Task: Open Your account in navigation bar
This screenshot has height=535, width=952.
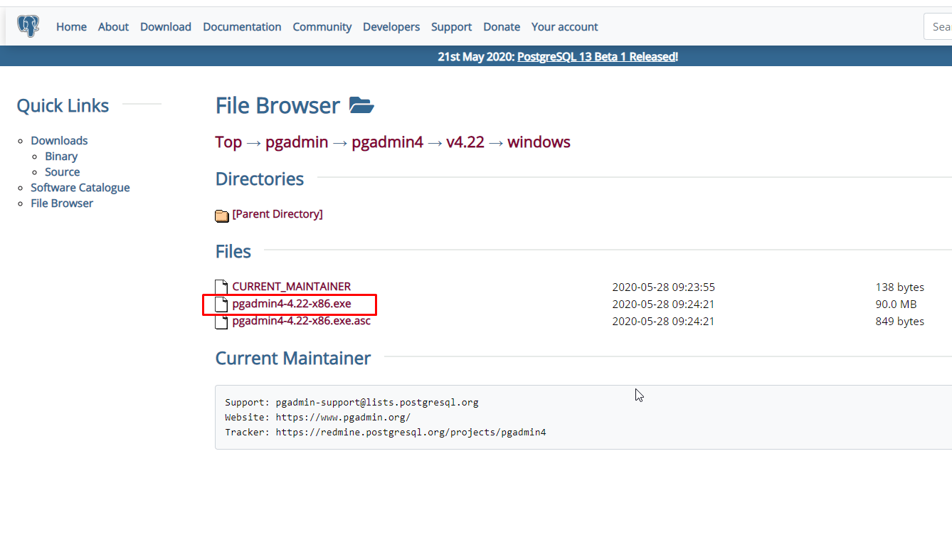Action: (564, 27)
